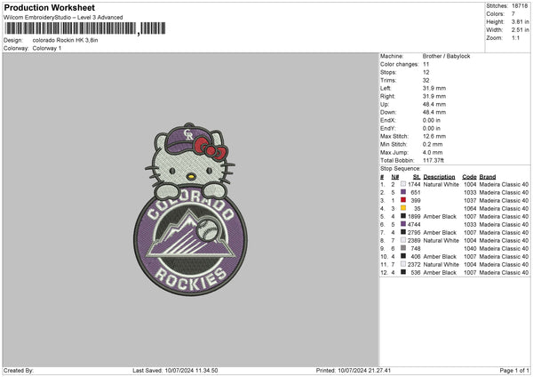This screenshot has width=533, height=377.
Task: Click the Min Stitch value 0.2 mm
Action: pyautogui.click(x=433, y=144)
